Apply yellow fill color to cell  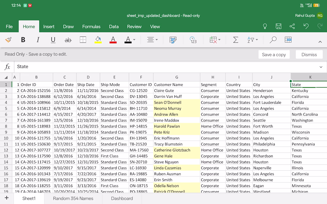tap(98, 40)
